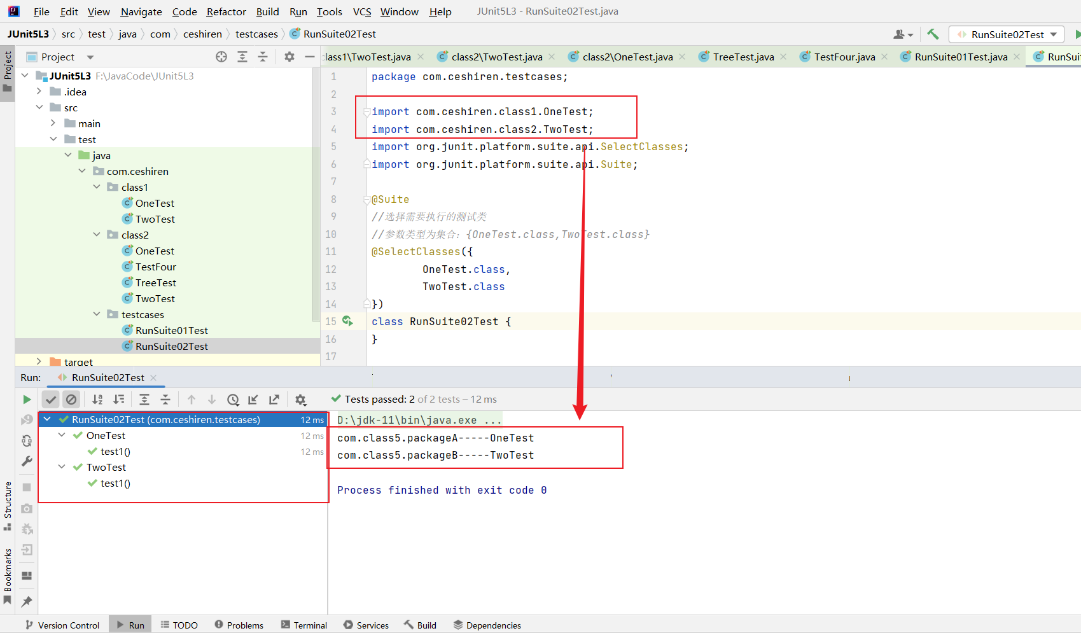
Task: Open Project panel options gear
Action: pyautogui.click(x=289, y=57)
